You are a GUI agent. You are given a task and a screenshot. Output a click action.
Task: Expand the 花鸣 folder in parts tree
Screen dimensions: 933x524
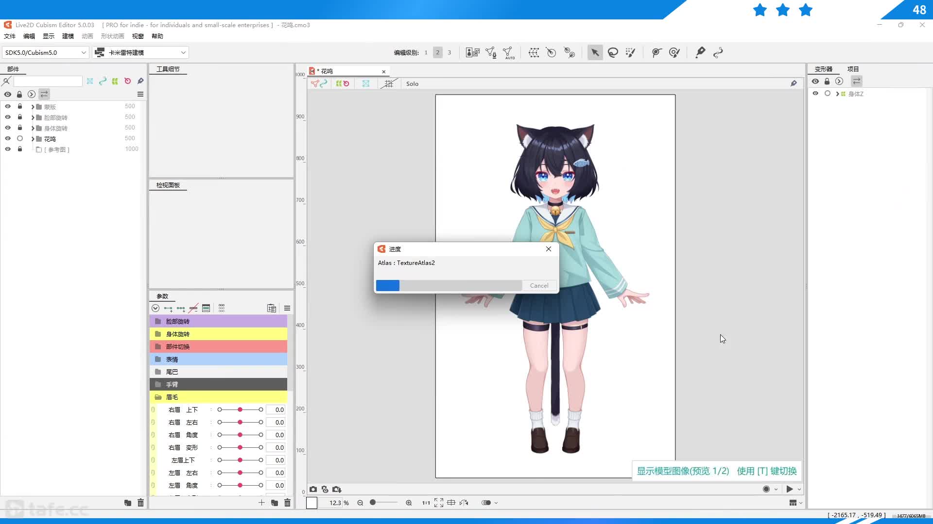tap(33, 139)
